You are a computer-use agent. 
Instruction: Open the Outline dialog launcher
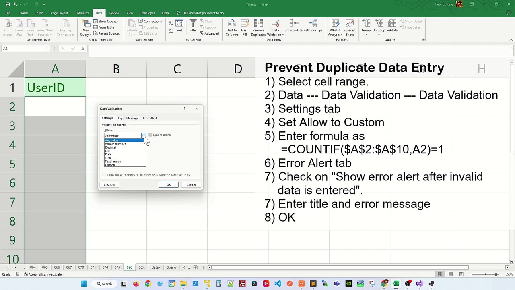424,40
